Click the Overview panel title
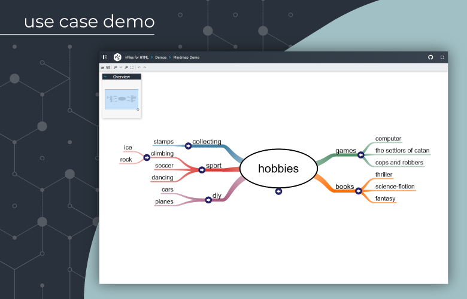This screenshot has height=299, width=467. [121, 77]
